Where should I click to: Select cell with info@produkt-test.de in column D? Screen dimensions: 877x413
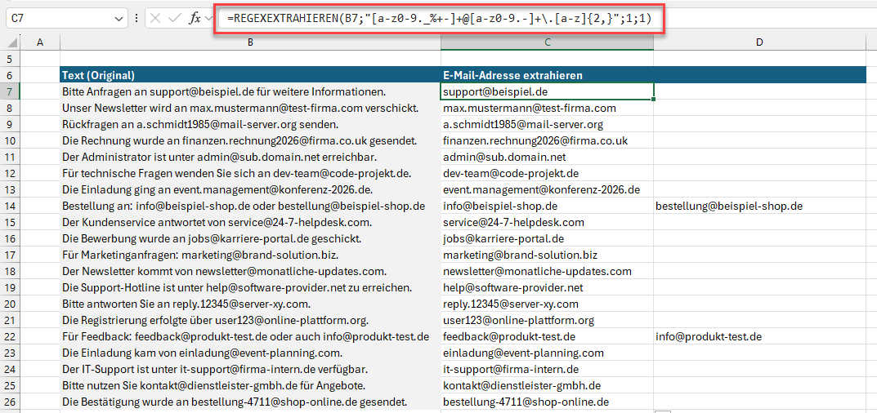pyautogui.click(x=760, y=336)
